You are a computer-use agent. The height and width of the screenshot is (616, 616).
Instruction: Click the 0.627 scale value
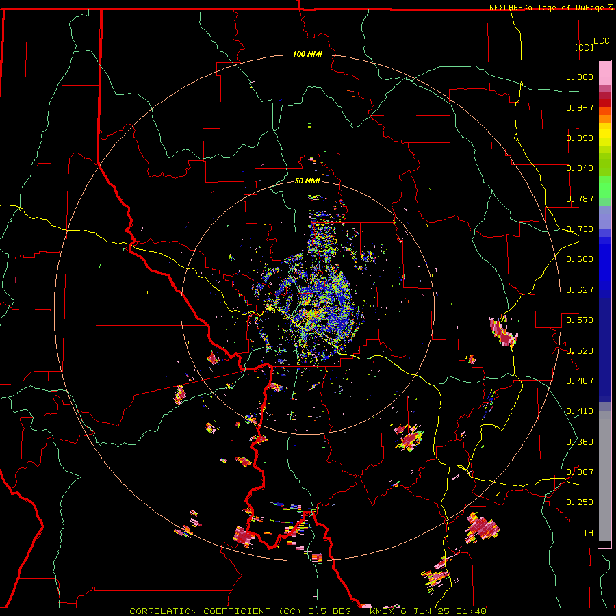[x=580, y=290]
